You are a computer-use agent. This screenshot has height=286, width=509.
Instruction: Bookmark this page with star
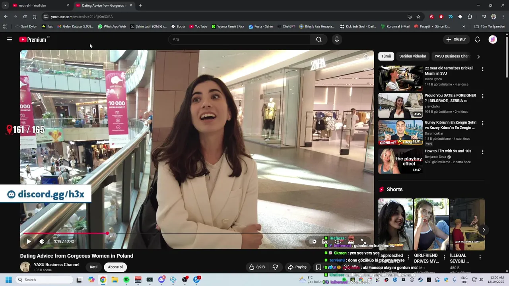coord(418,17)
